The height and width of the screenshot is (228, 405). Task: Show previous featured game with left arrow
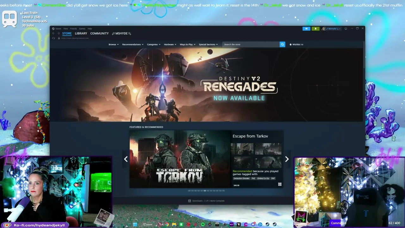pyautogui.click(x=126, y=159)
